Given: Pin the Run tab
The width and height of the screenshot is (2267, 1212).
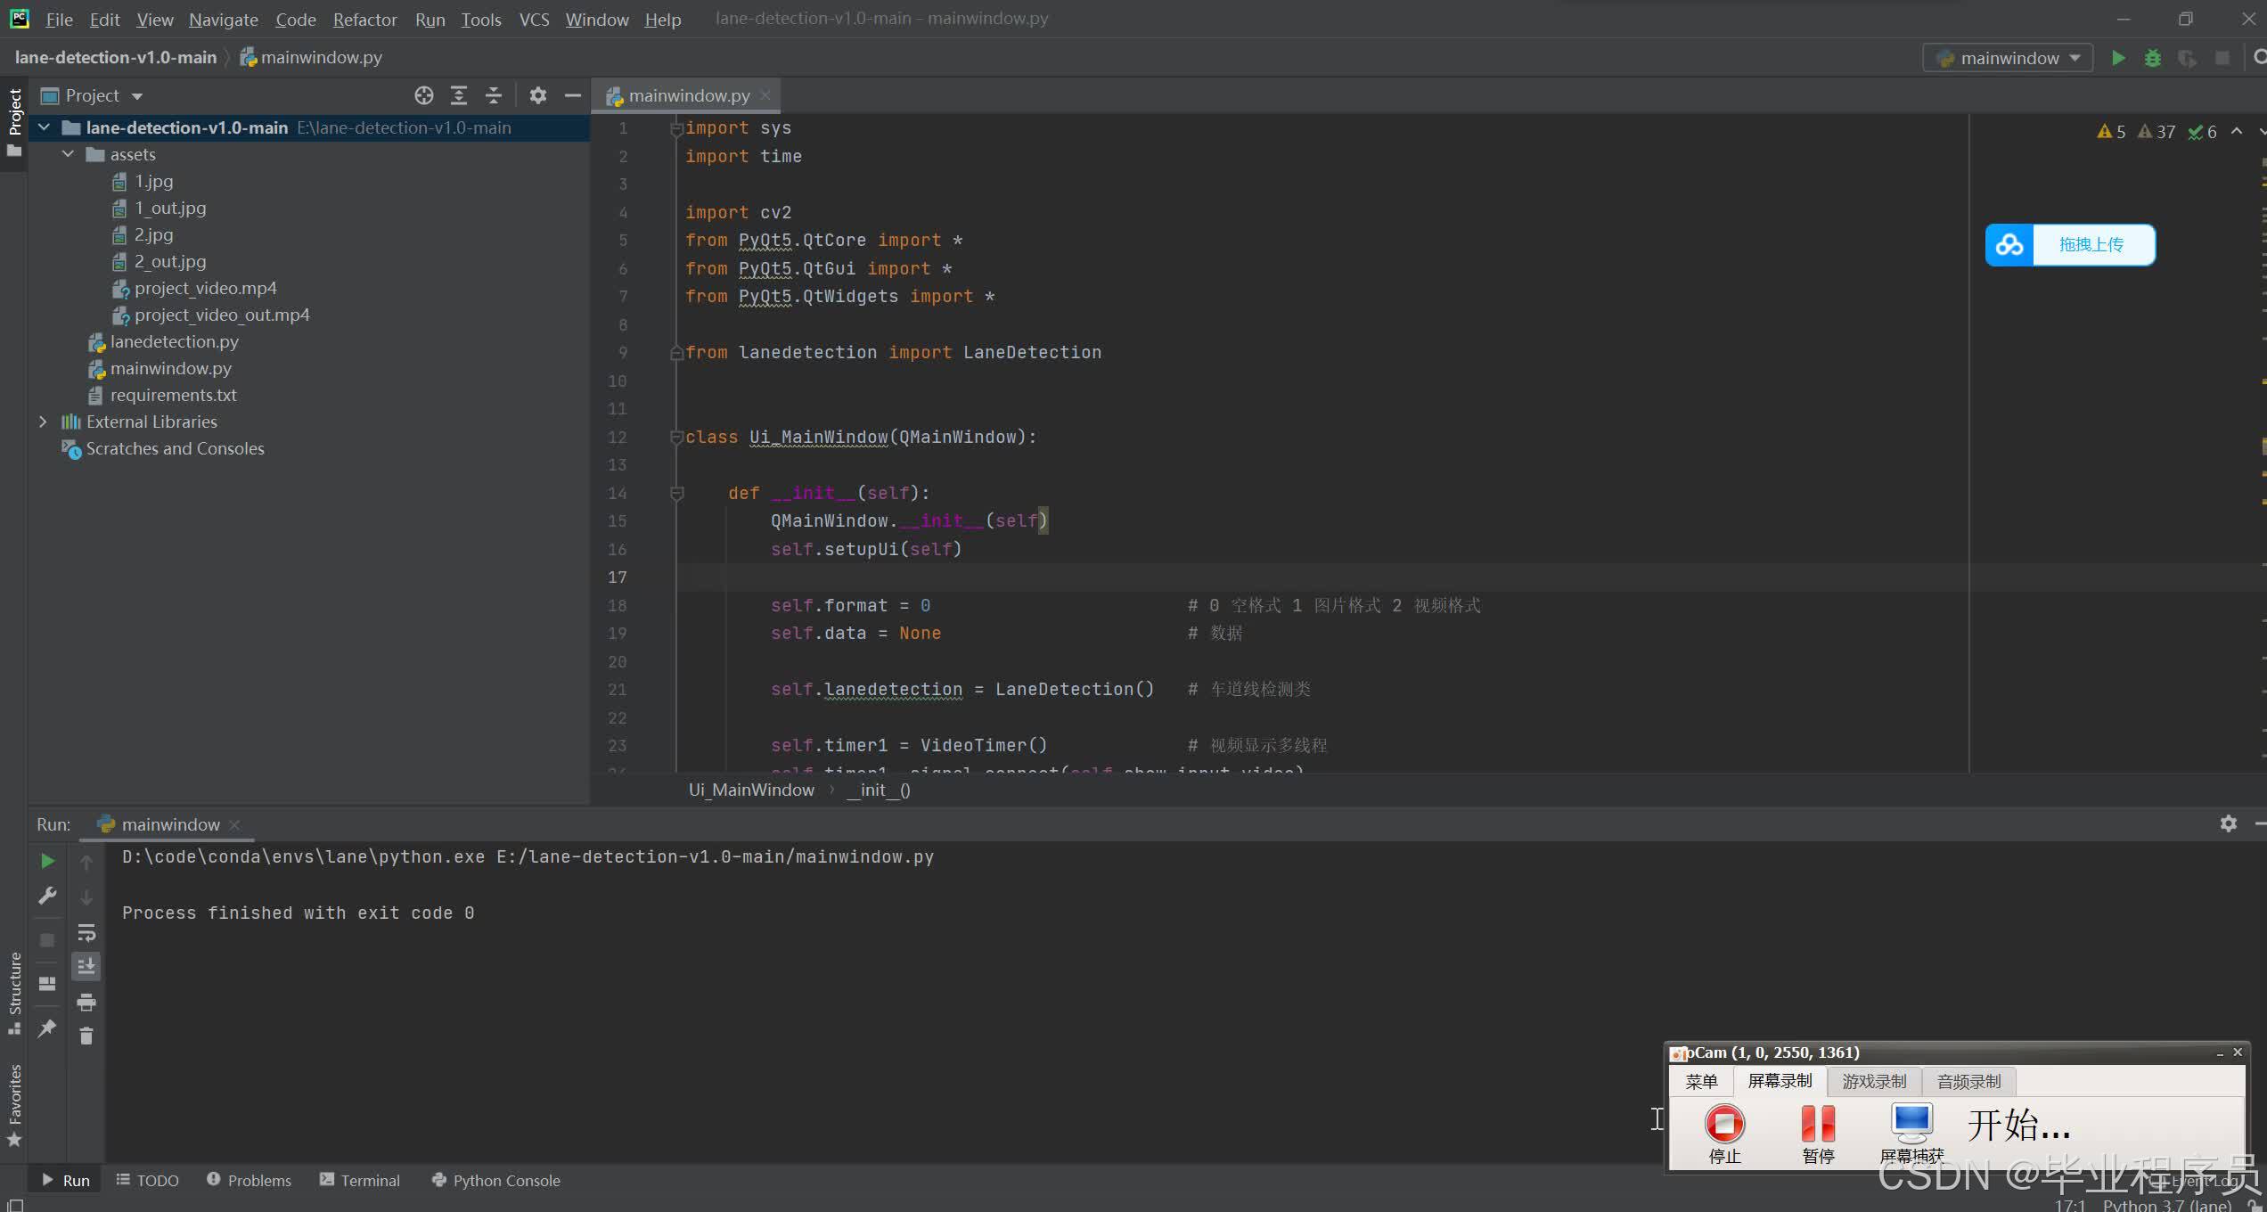Looking at the screenshot, I should 47,1028.
